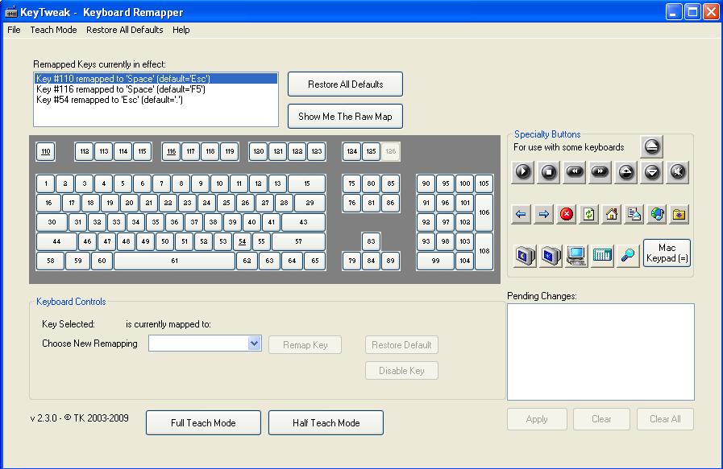Open the File menu
Screen dimensions: 723x469
point(14,30)
